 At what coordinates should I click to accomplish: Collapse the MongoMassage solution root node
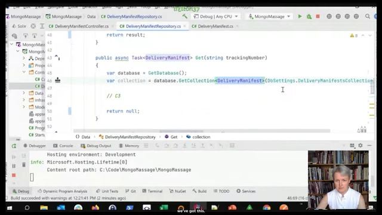pyautogui.click(x=12, y=44)
